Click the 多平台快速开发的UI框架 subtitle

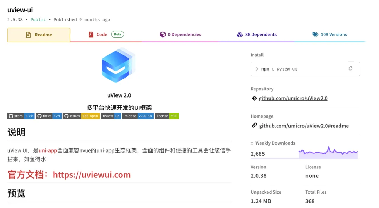click(x=119, y=107)
